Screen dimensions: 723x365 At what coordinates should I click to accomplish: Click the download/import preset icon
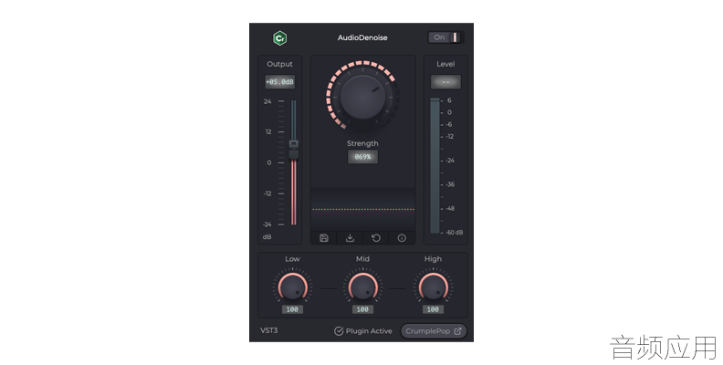coord(350,238)
